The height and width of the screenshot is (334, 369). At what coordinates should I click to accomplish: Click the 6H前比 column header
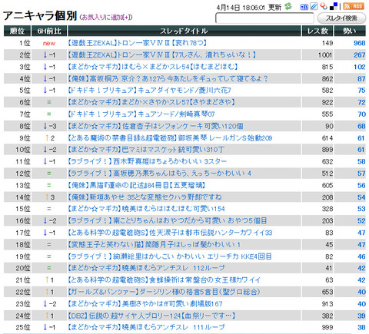(x=49, y=31)
